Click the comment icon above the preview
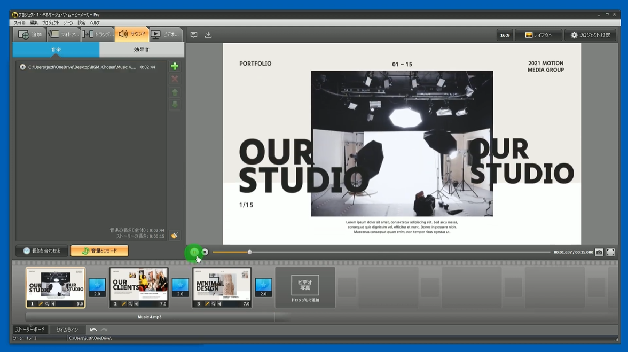 (x=194, y=35)
